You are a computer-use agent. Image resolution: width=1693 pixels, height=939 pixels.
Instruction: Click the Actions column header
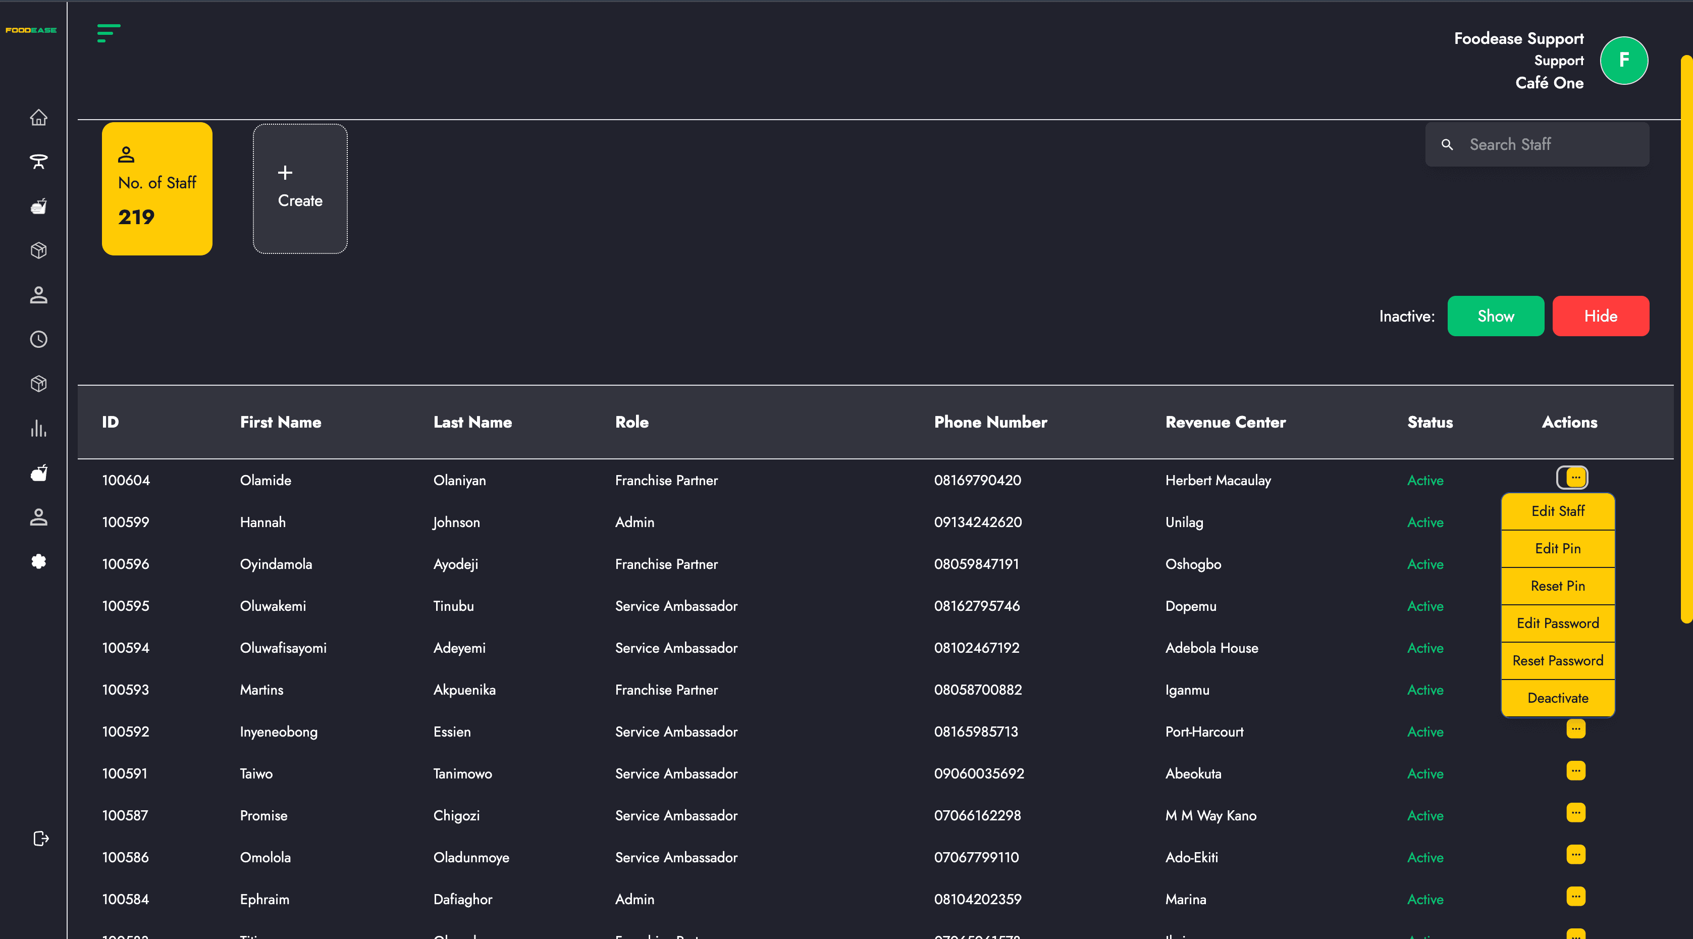click(1569, 423)
